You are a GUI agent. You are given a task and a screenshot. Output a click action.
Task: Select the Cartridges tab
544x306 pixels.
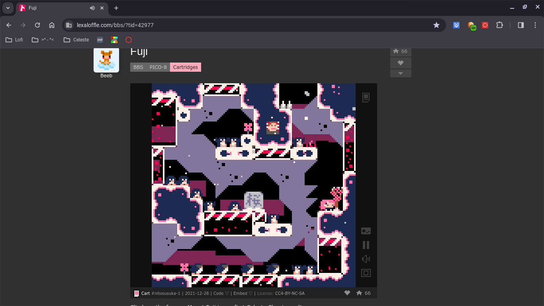(186, 67)
